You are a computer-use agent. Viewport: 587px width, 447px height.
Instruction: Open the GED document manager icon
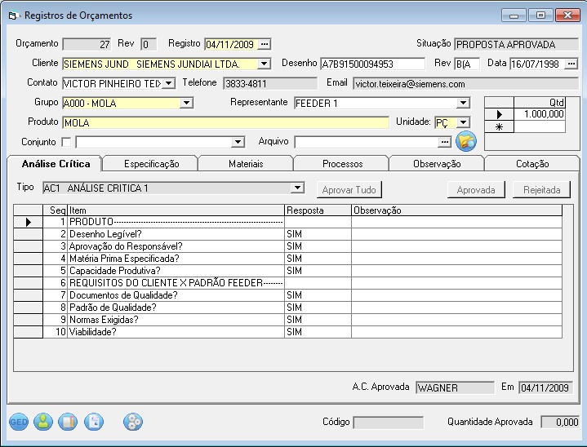click(x=18, y=422)
